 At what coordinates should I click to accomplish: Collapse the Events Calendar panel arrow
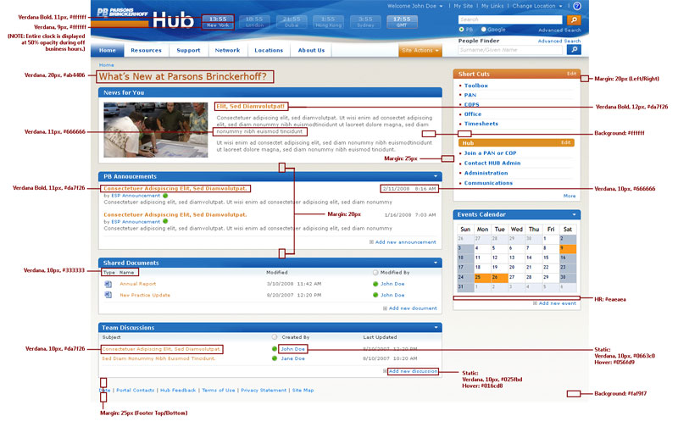tap(574, 214)
